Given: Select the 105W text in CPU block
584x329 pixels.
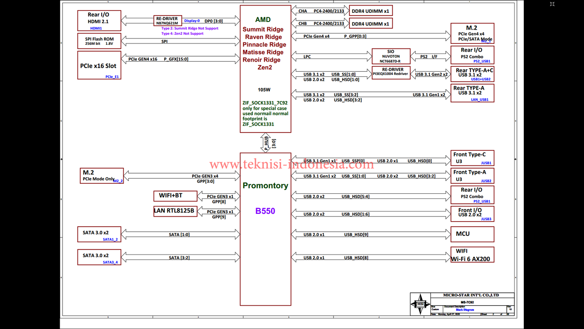Looking at the screenshot, I should (x=264, y=90).
